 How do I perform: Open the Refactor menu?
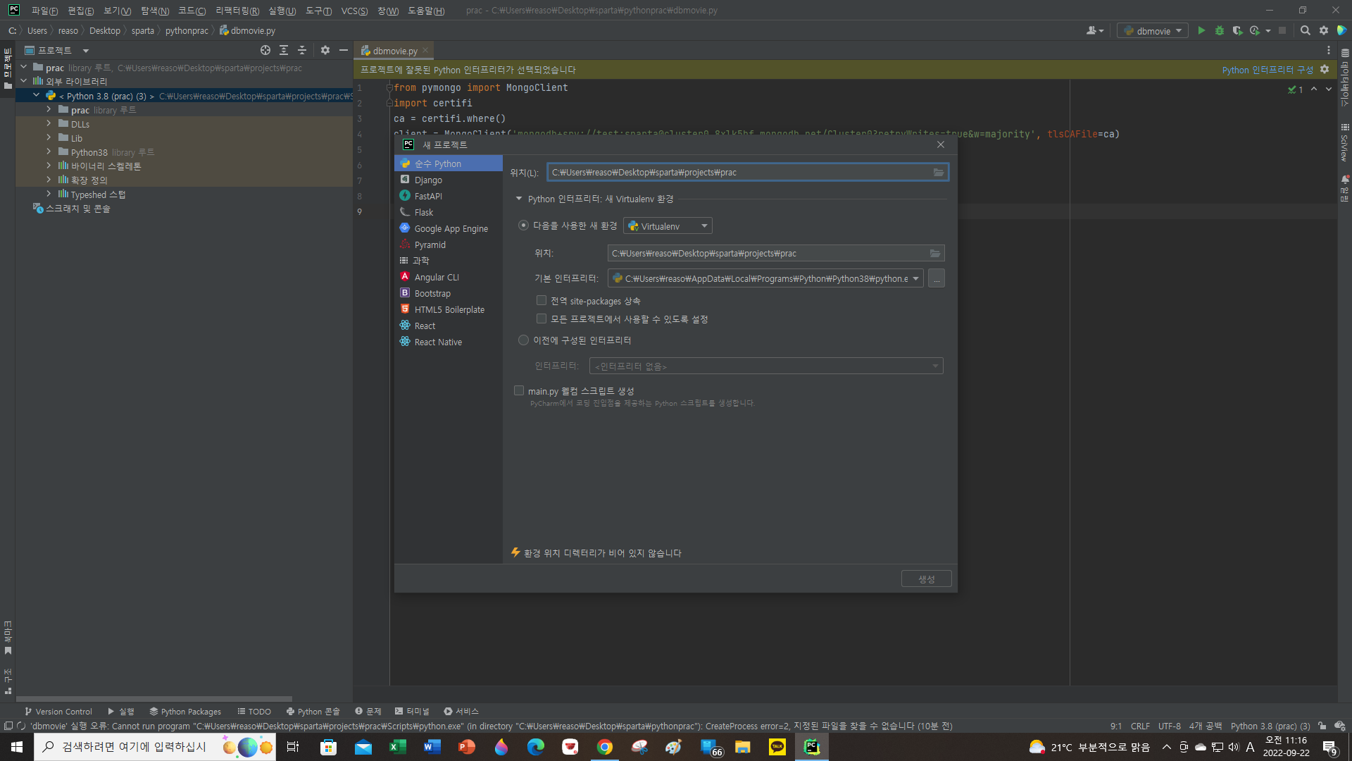(237, 11)
